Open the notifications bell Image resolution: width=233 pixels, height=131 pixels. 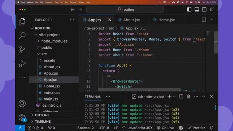212,128
